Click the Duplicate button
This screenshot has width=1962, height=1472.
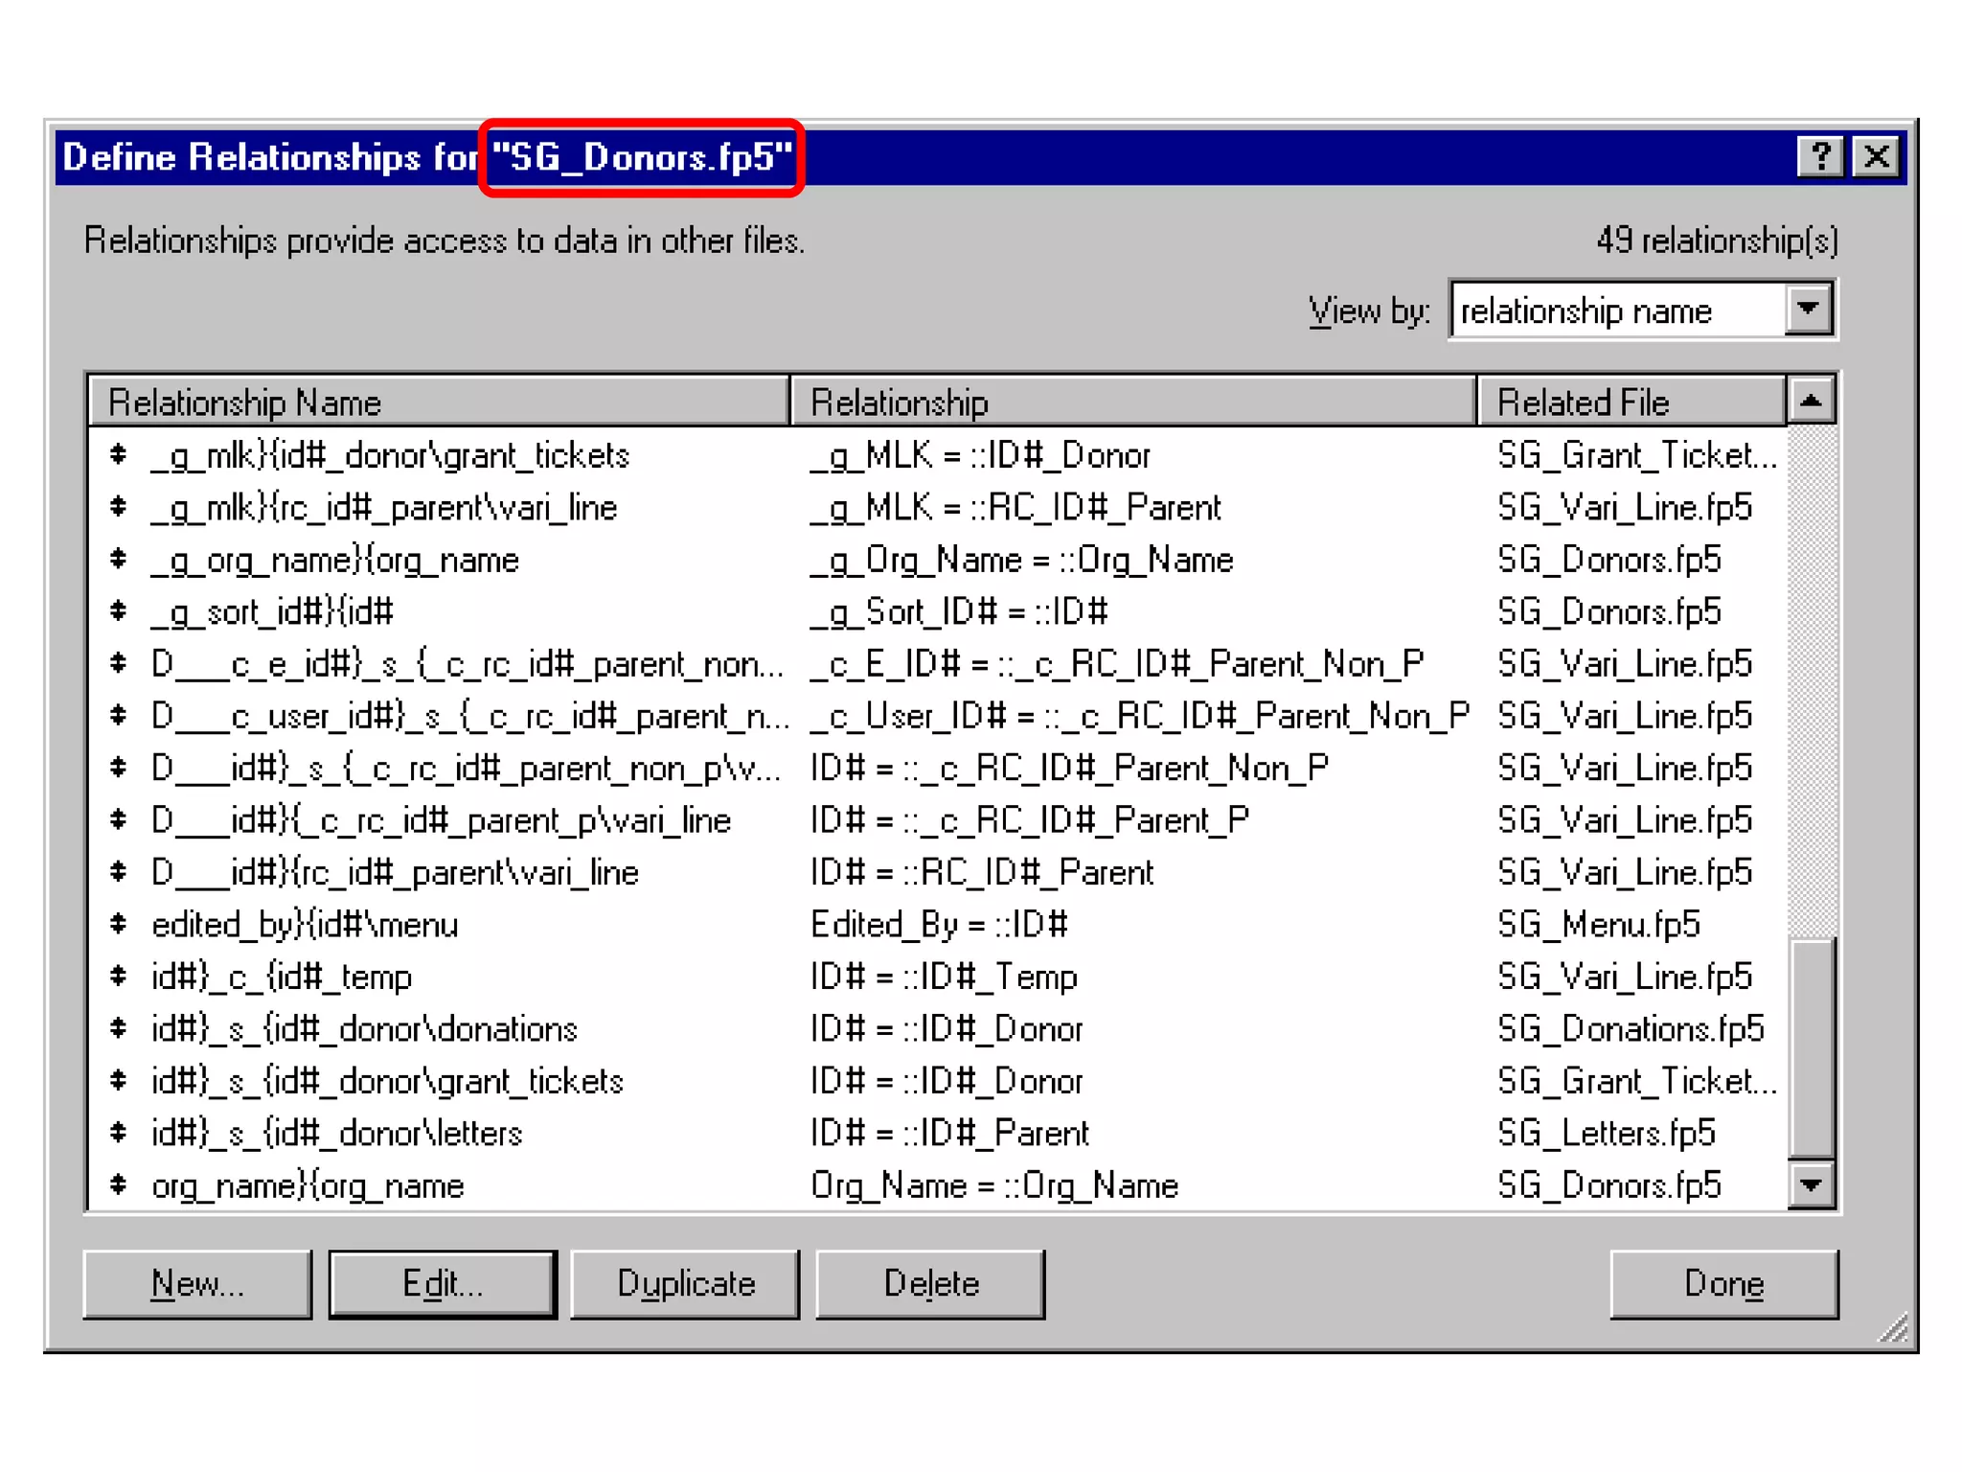tap(686, 1283)
